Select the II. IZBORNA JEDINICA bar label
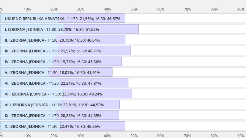This screenshot has width=246, height=138. [x=25, y=40]
